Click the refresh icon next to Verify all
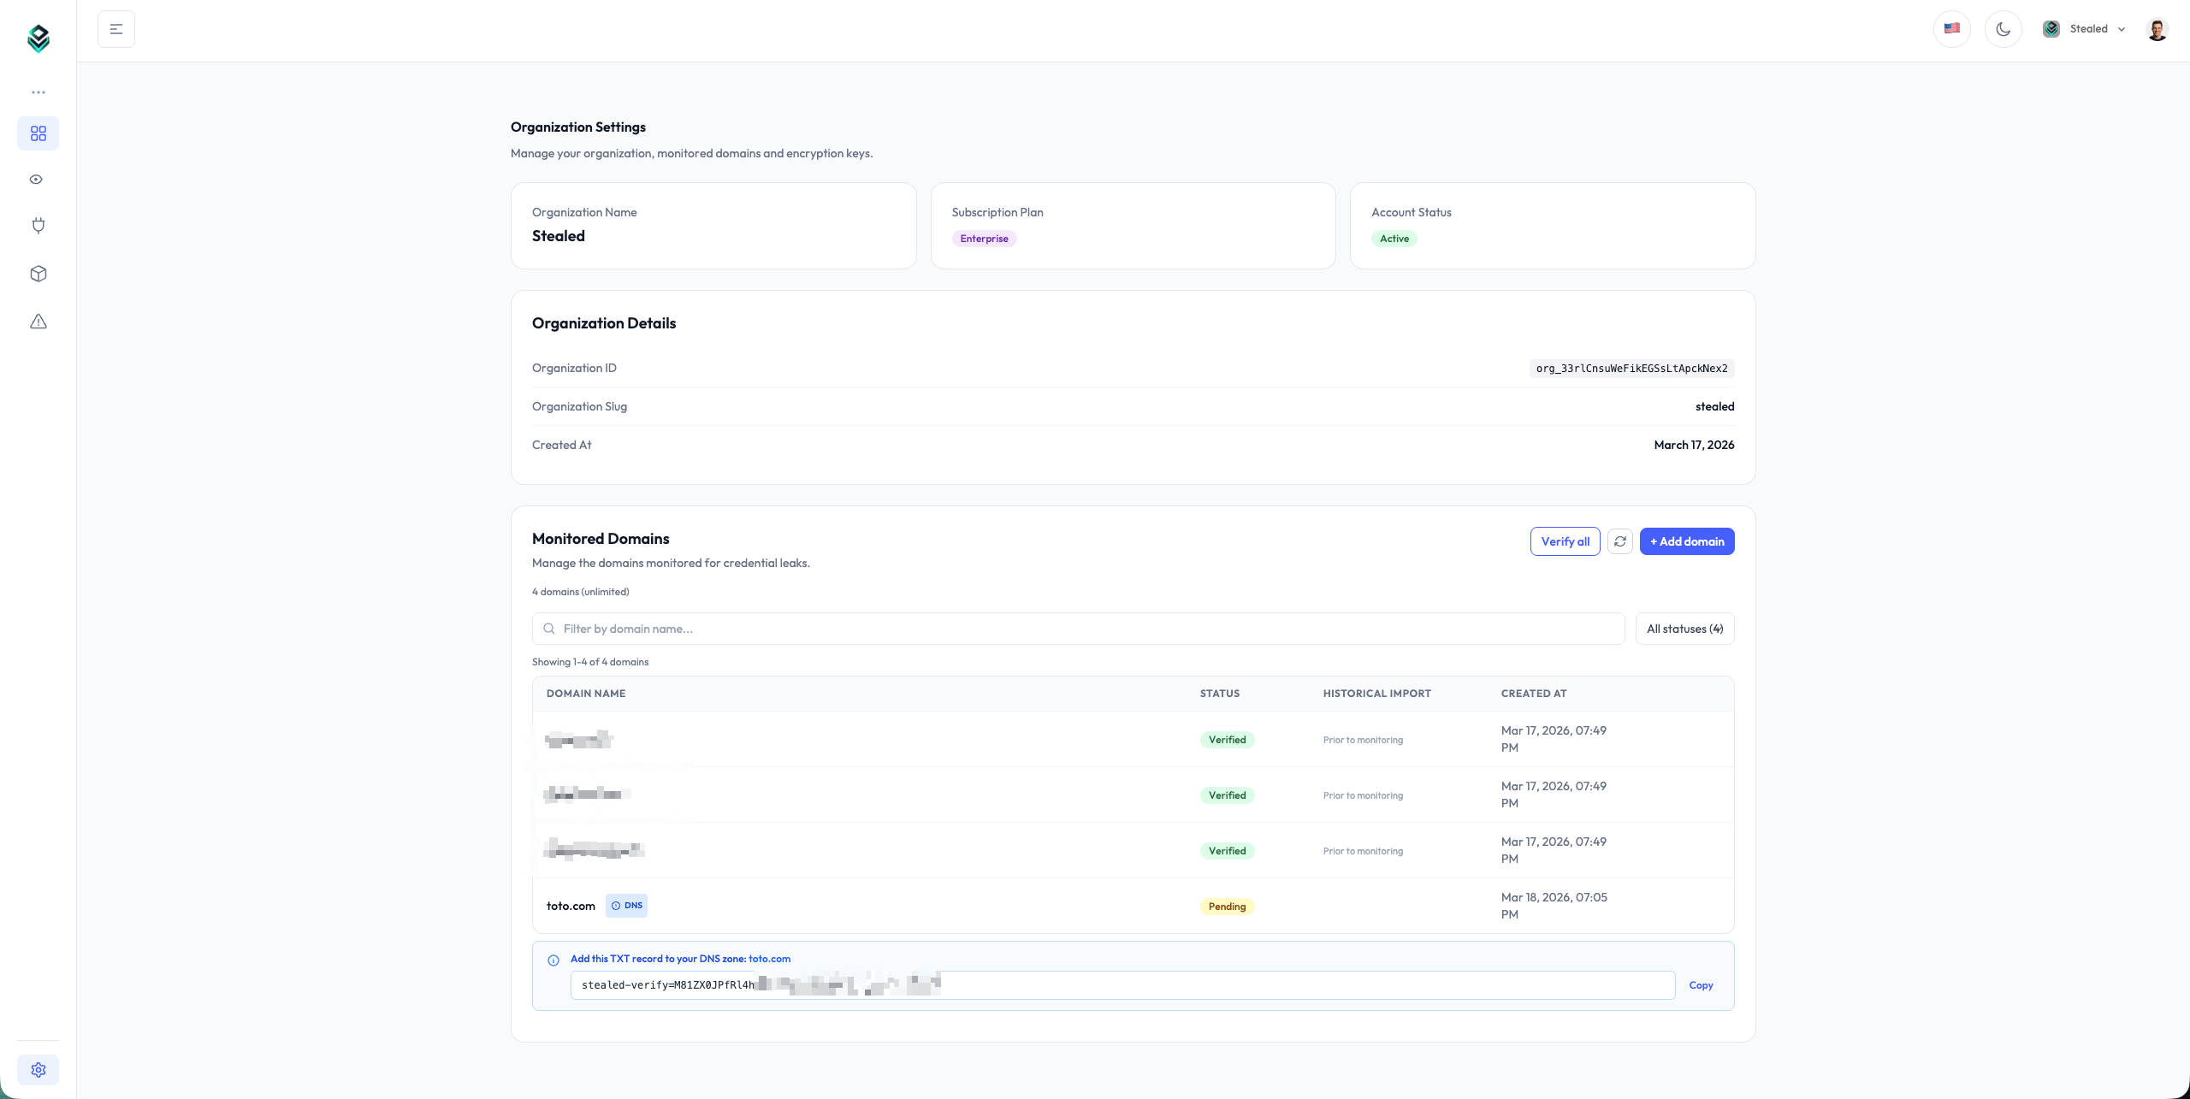This screenshot has height=1099, width=2190. tap(1619, 541)
